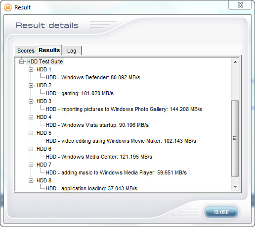
Task: Click the blue CLOSE button
Action: [x=221, y=212]
